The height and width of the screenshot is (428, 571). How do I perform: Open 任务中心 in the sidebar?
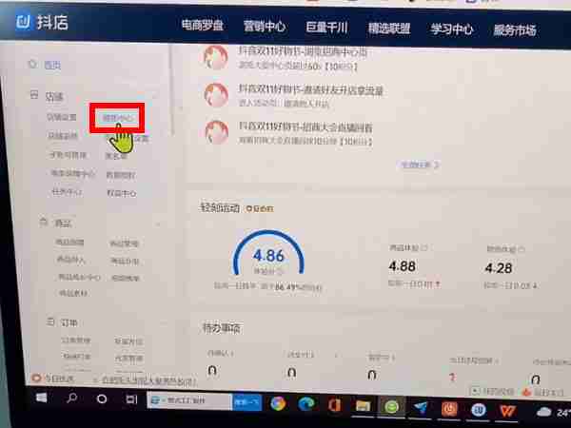pos(67,192)
